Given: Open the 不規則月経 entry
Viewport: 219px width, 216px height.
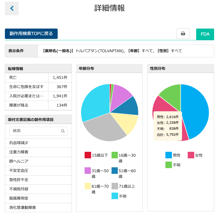Looking at the screenshot, I should [x=38, y=189].
